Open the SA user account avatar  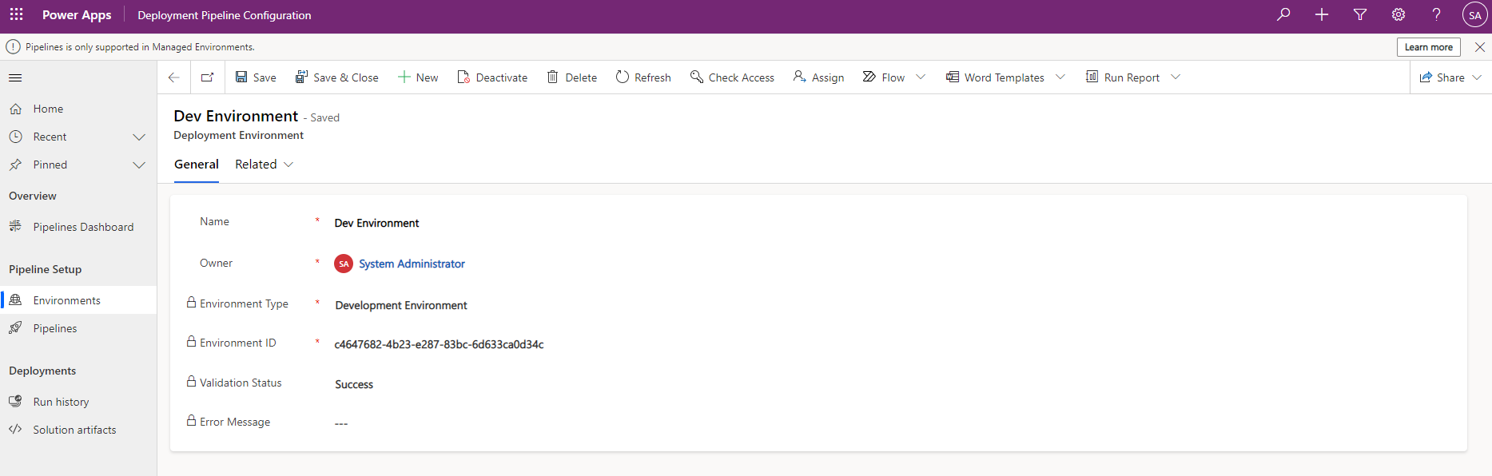click(x=1474, y=14)
